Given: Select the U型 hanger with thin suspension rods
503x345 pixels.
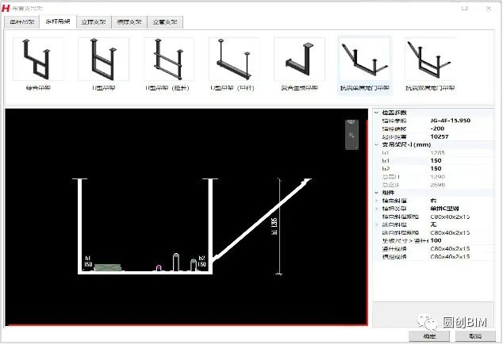Looking at the screenshot, I should point(234,59).
